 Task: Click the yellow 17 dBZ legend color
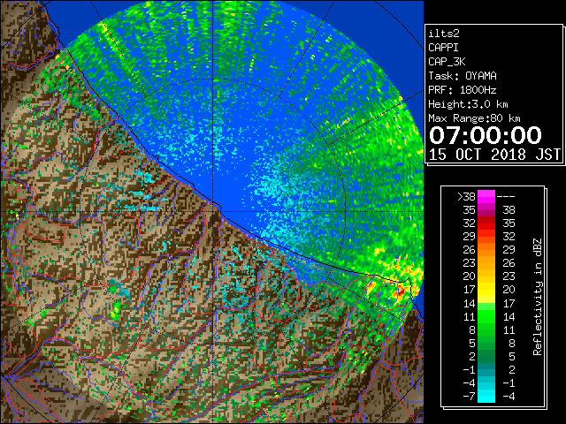pos(486,290)
